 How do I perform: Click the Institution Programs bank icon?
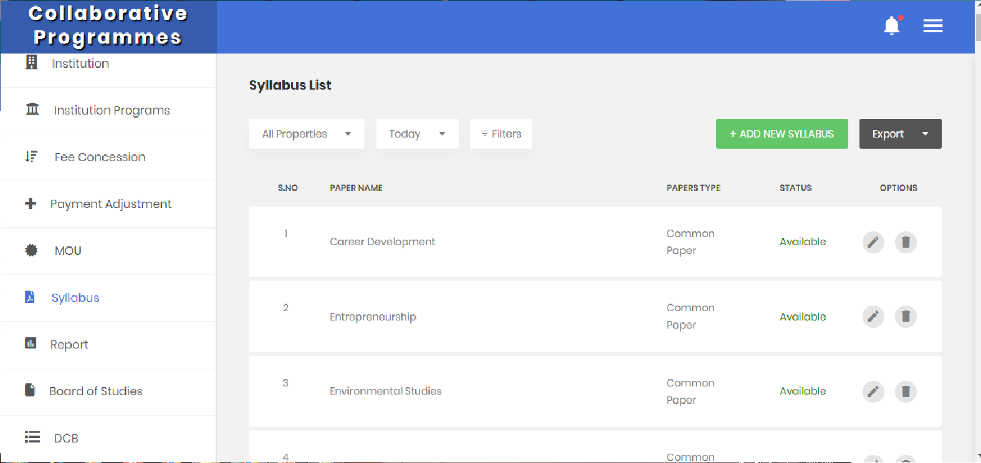point(32,110)
